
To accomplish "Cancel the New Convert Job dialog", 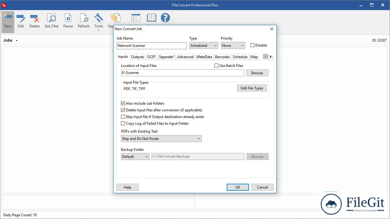I will coord(262,187).
